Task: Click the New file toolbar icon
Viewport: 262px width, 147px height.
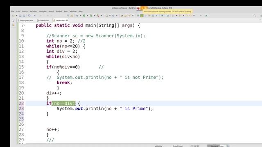Action: (13, 16)
